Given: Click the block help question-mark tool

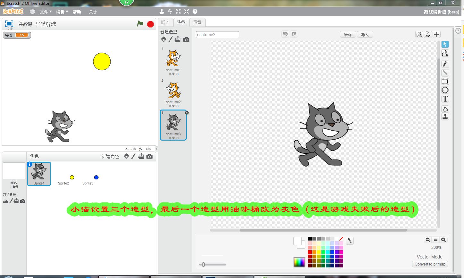Looking at the screenshot, I should [195, 12].
